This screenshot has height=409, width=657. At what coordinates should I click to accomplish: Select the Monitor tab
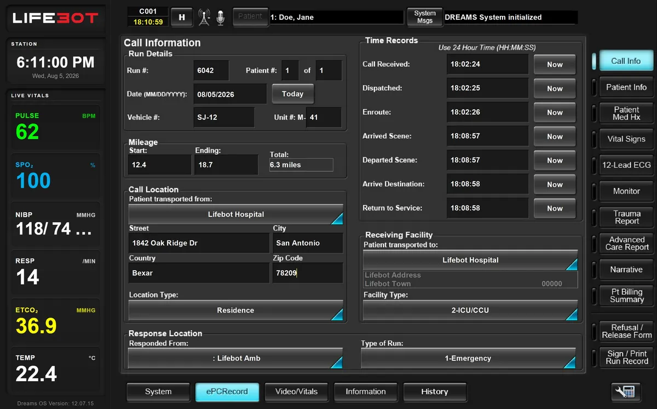tap(626, 191)
